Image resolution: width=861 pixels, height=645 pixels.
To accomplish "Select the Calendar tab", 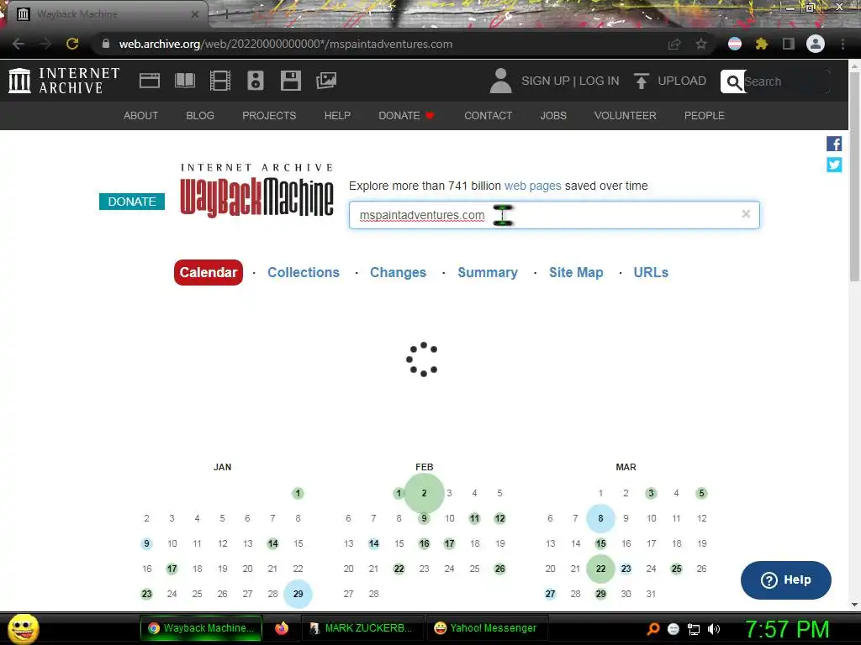I will (209, 273).
